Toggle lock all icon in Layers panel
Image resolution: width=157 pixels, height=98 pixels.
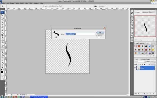pyautogui.click(x=144, y=65)
